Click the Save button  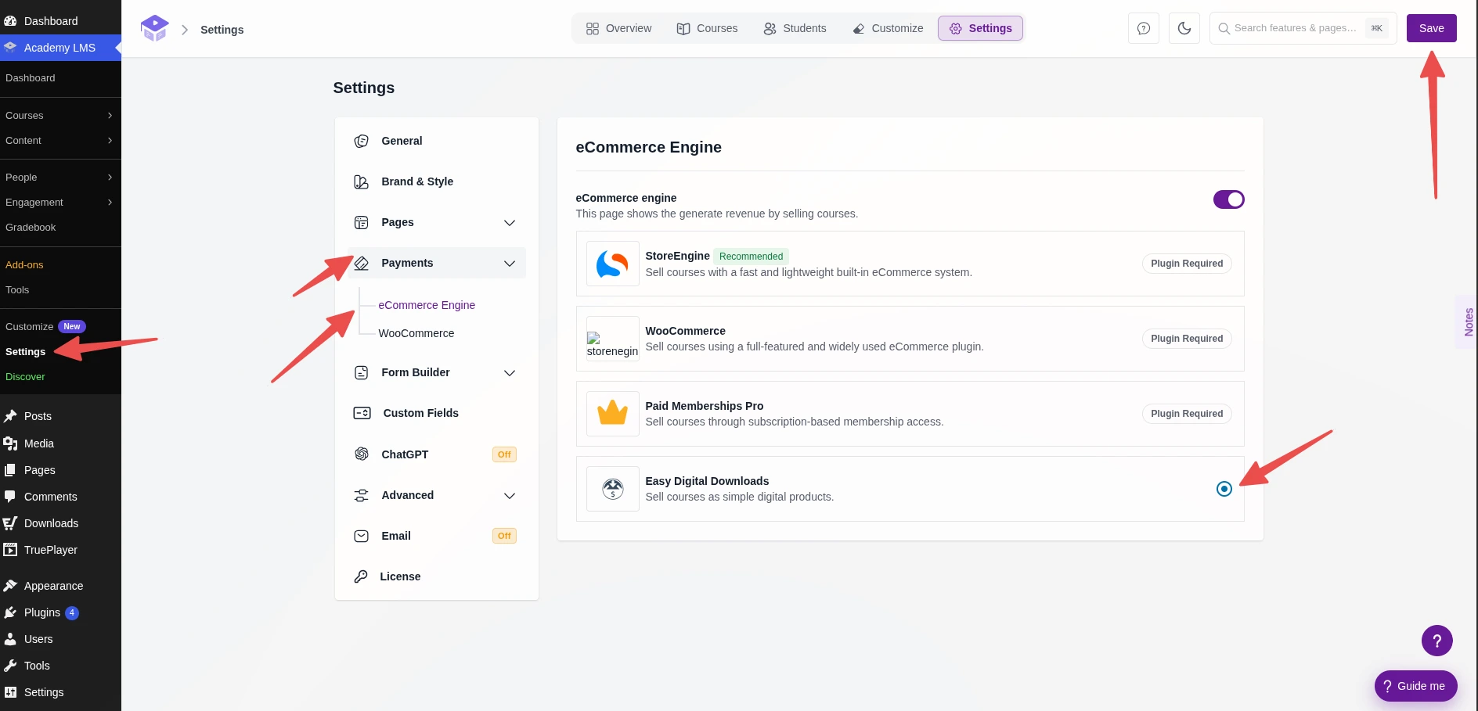pyautogui.click(x=1431, y=28)
